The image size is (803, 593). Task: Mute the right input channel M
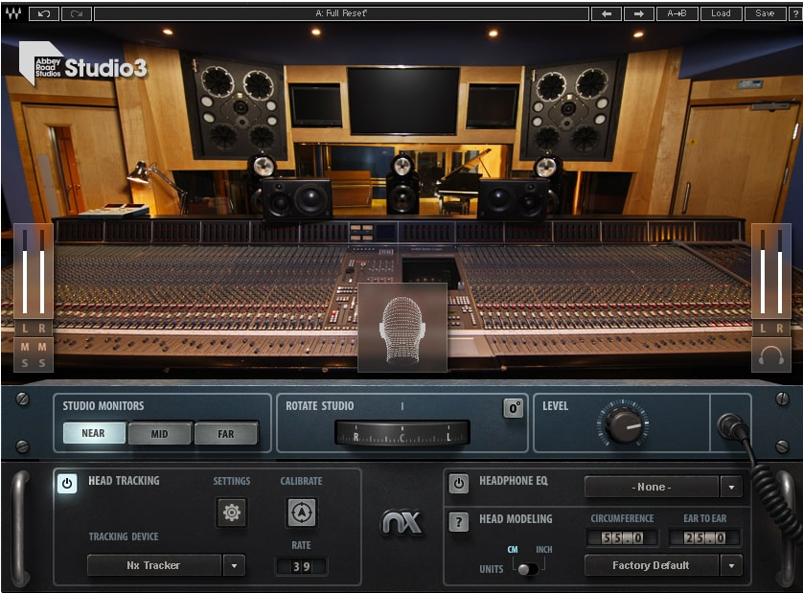coord(42,347)
